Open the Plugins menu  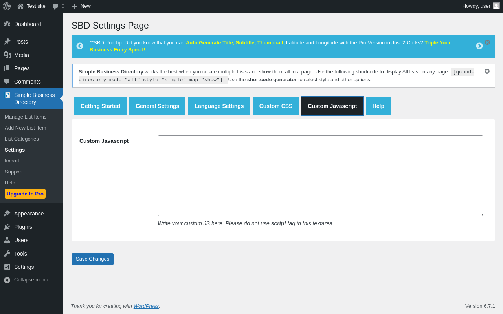(31, 227)
